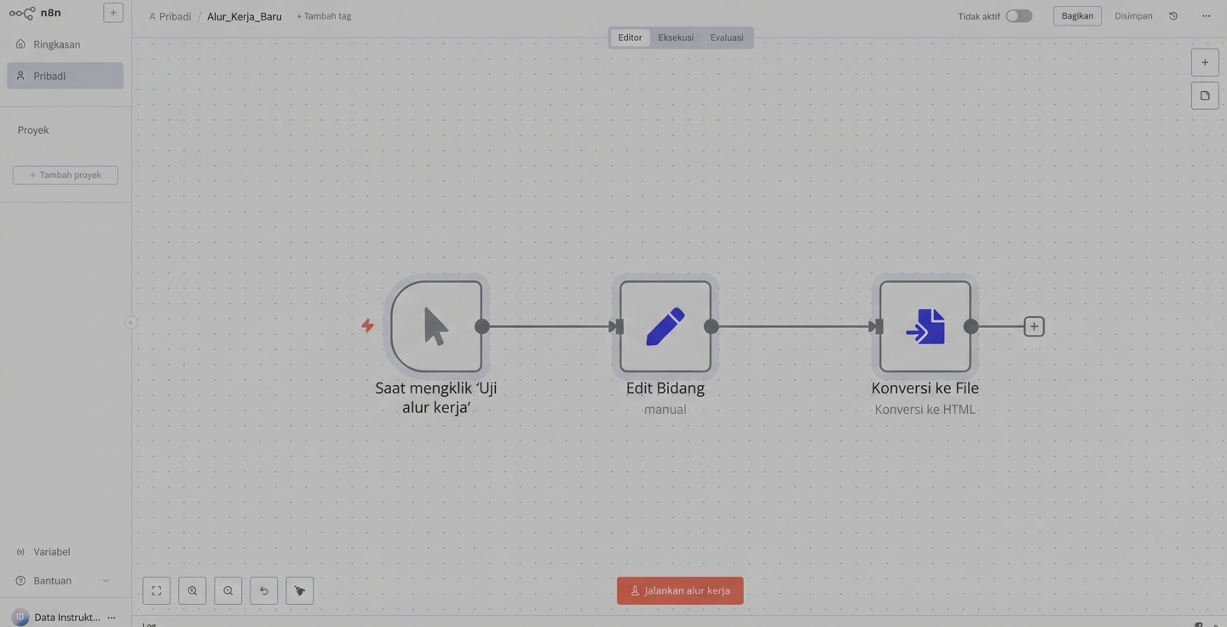Image resolution: width=1227 pixels, height=627 pixels.
Task: Click the tidy up nodes icon
Action: click(300, 590)
